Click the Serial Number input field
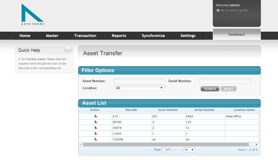 pos(225,81)
